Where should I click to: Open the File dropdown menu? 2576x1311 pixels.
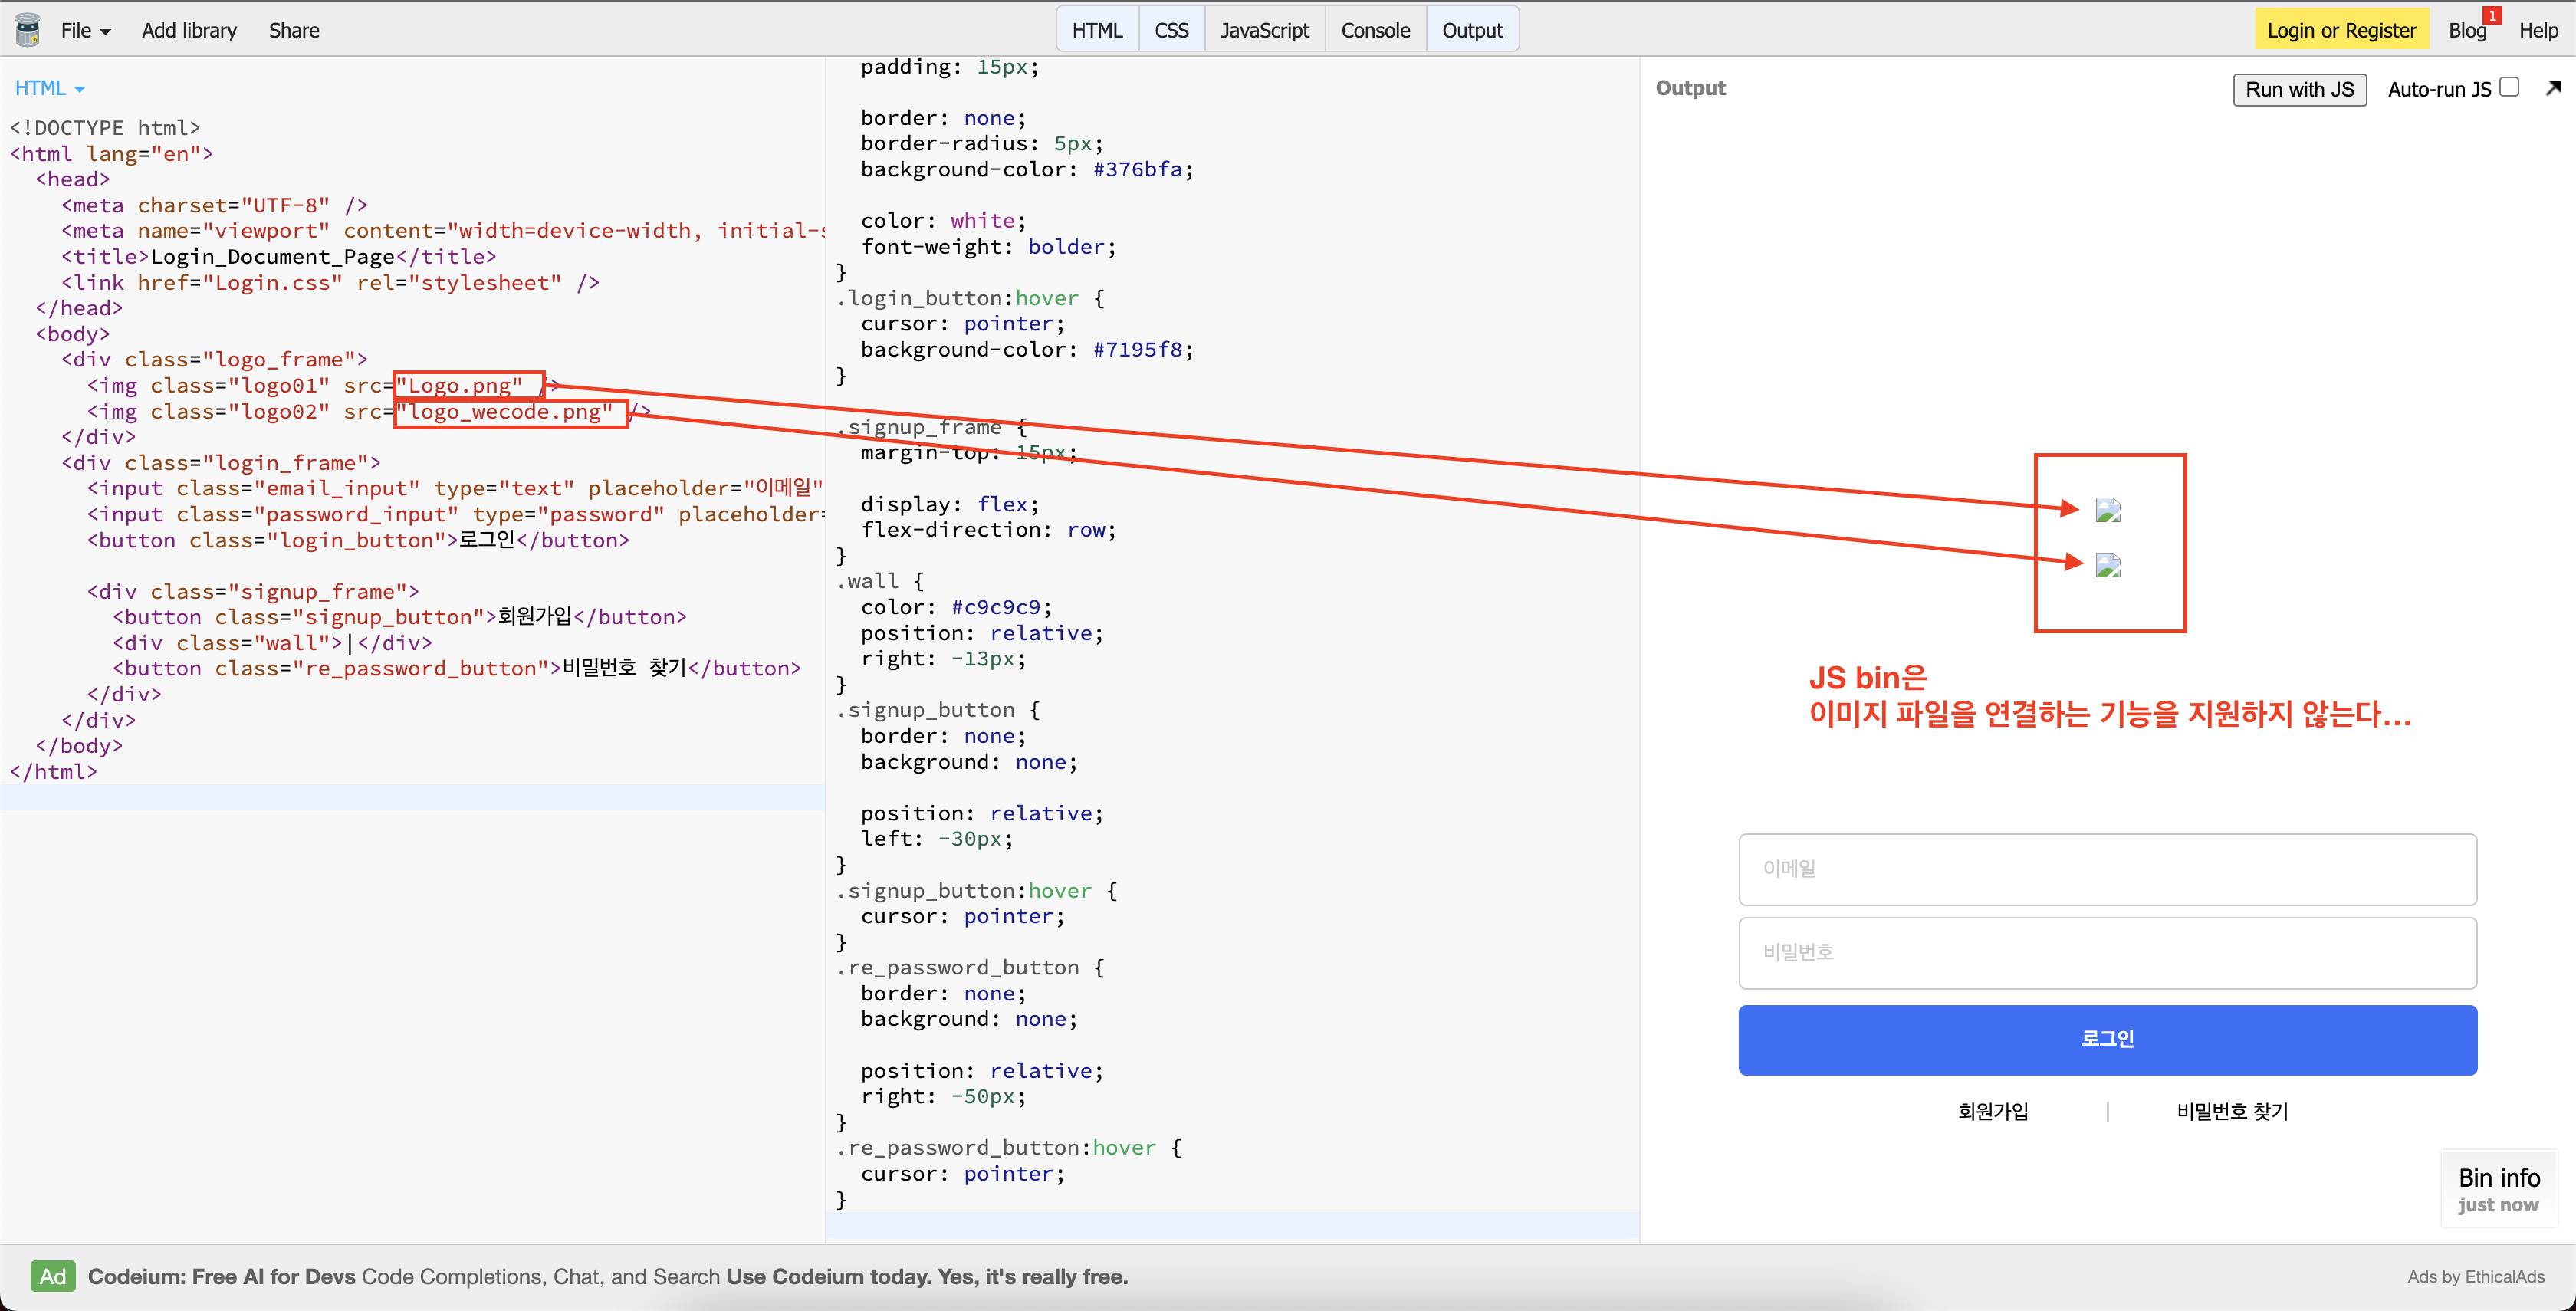(x=85, y=30)
